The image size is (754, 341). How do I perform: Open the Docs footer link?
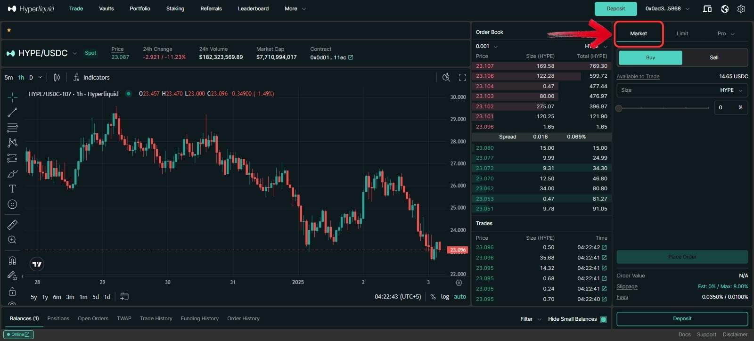(685, 334)
